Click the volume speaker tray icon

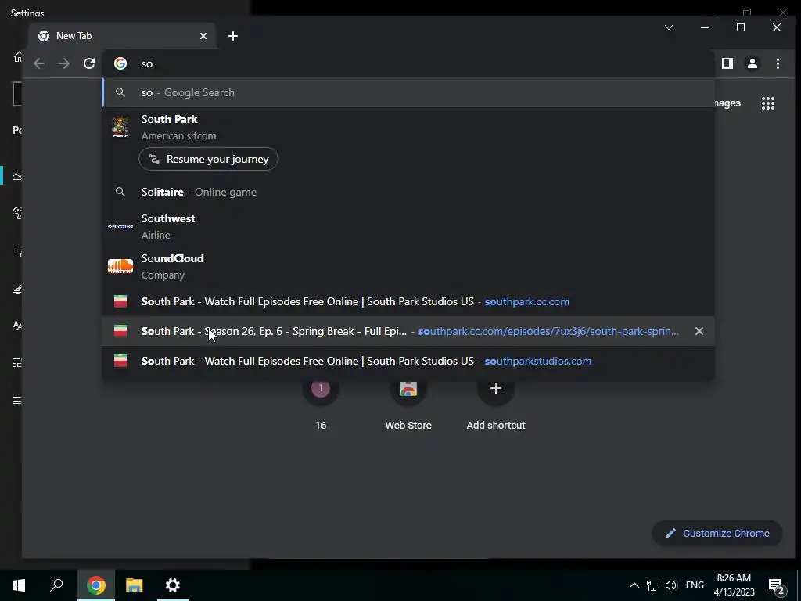[x=671, y=585]
